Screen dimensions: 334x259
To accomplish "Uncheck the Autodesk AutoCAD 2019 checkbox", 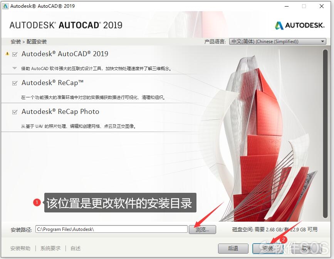I will pos(15,54).
